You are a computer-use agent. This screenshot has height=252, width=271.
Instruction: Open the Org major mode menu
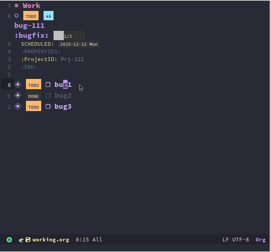click(260, 240)
